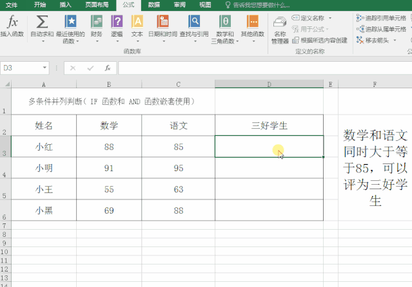Viewport: 412px width, 287px height.
Task: Click the math score 69 cell
Action: click(x=109, y=210)
